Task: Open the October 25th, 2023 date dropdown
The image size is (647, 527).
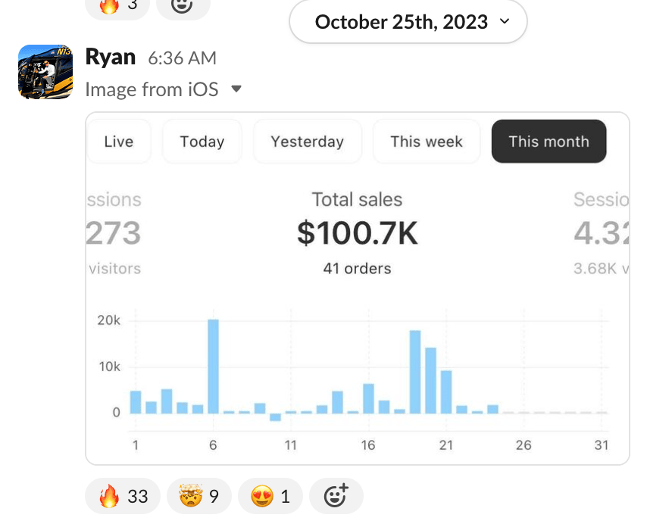Action: click(408, 22)
